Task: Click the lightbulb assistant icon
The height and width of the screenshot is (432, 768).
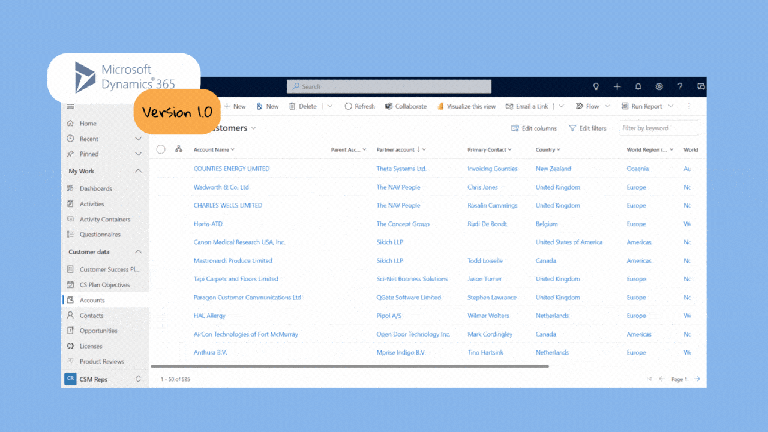Action: (x=596, y=86)
